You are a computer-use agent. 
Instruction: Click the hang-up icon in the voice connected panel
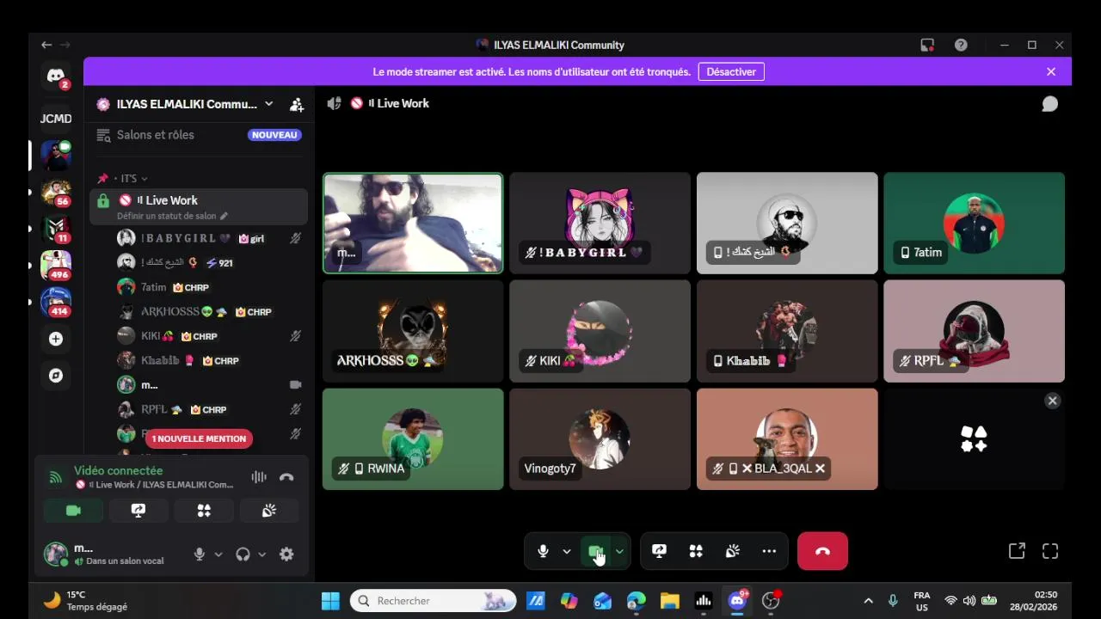pyautogui.click(x=286, y=477)
